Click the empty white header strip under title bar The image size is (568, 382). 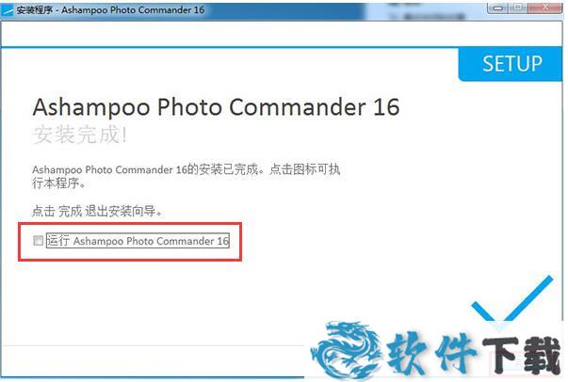pos(282,34)
